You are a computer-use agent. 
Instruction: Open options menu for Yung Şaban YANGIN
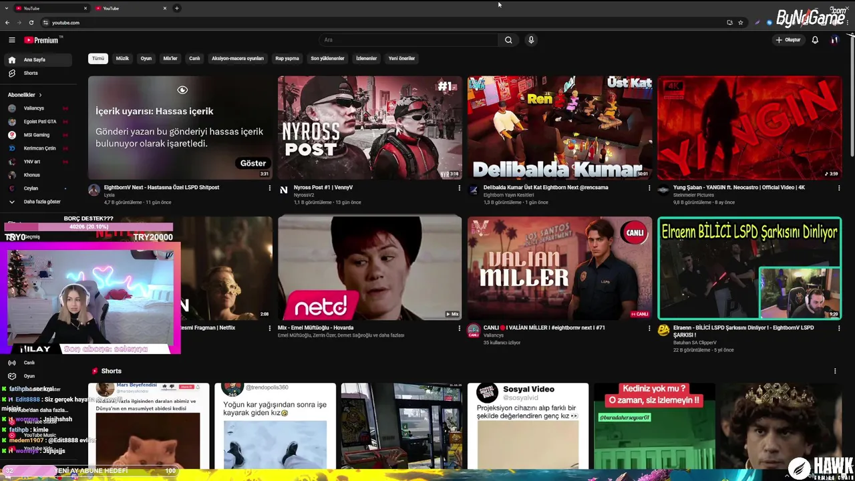(x=839, y=188)
